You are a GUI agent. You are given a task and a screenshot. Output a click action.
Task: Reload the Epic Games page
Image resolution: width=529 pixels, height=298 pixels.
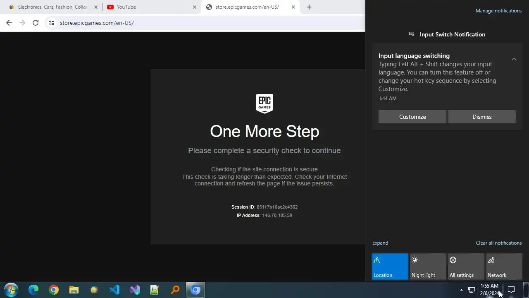36,23
